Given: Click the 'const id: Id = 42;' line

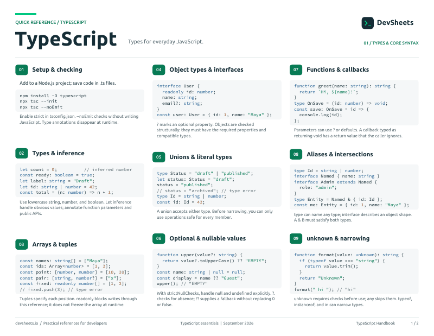Looking at the screenshot, I should (x=181, y=202).
